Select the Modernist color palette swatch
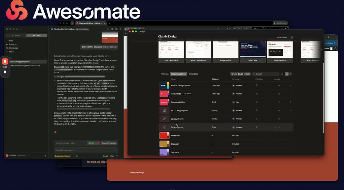The width and height of the screenshot is (344, 190). click(164, 136)
